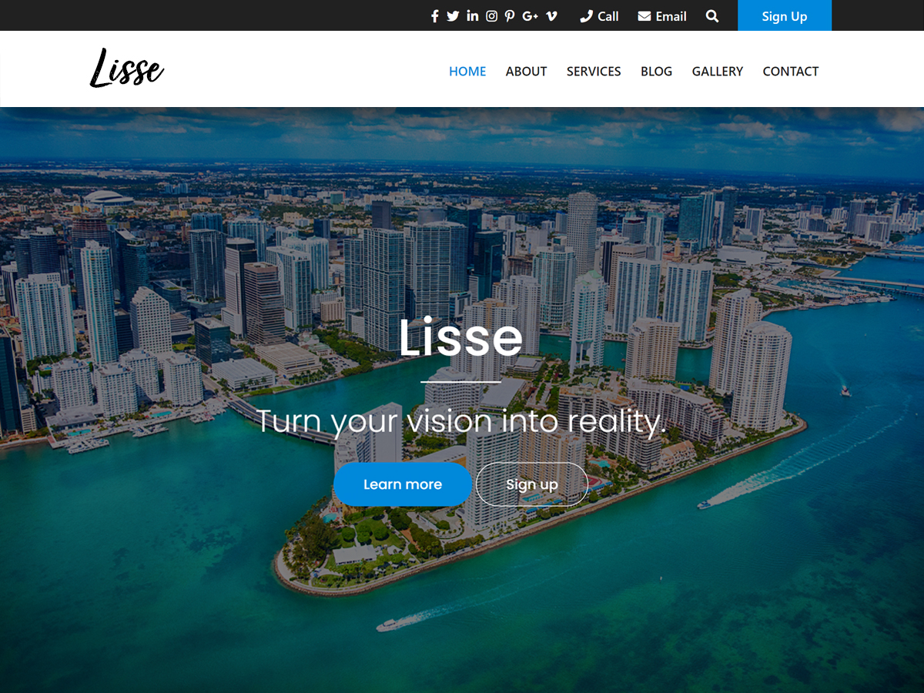Click the Lisse logo
924x693 pixels.
(x=126, y=69)
